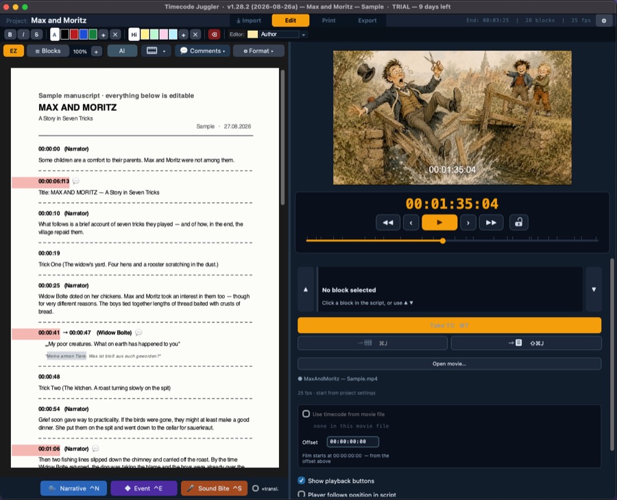The width and height of the screenshot is (617, 500).
Task: Remove highlight with the X next to light blue swatch
Action: [x=195, y=35]
